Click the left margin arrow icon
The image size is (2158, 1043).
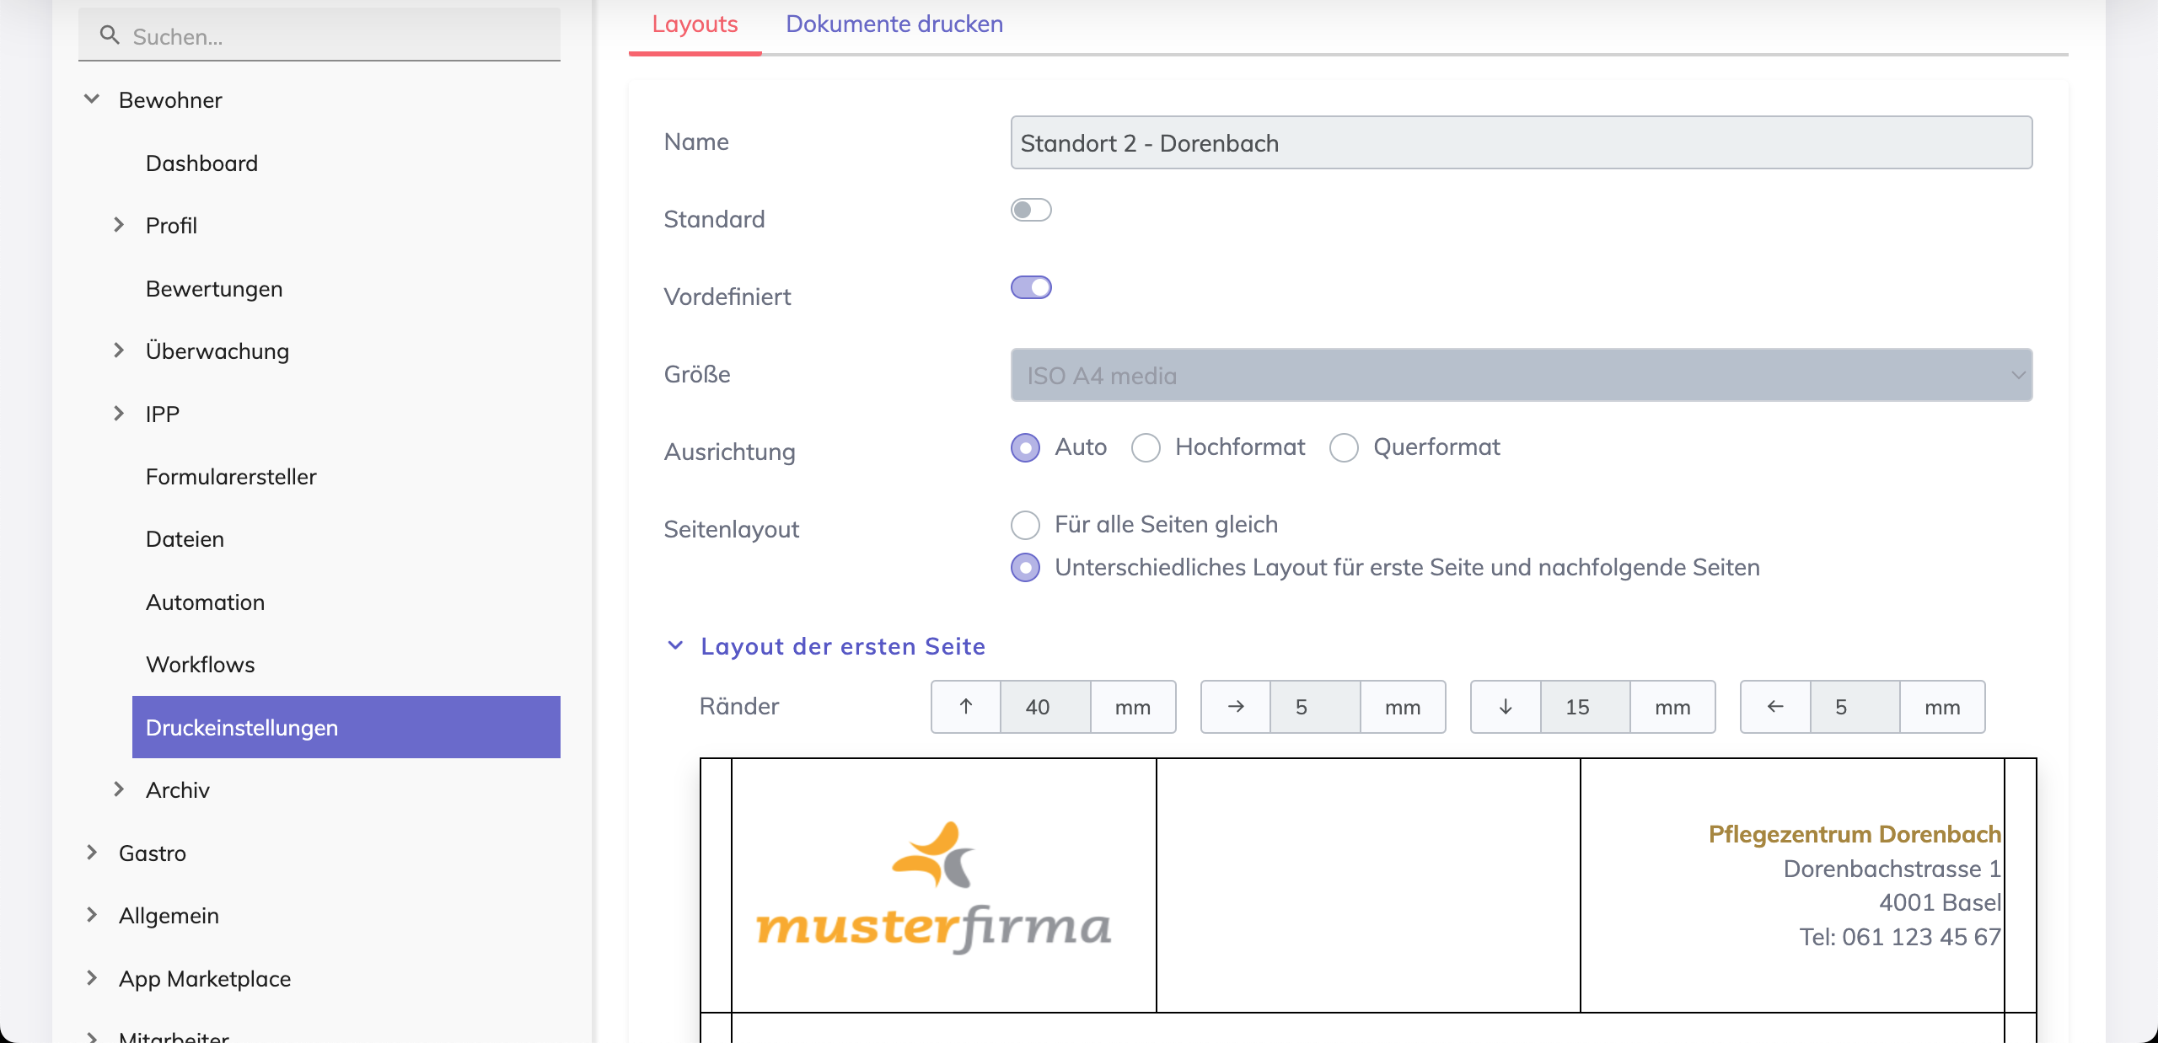1775,707
